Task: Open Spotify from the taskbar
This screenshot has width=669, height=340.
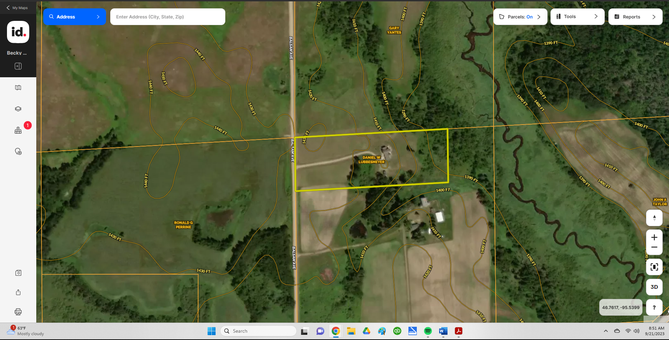Action: point(428,331)
